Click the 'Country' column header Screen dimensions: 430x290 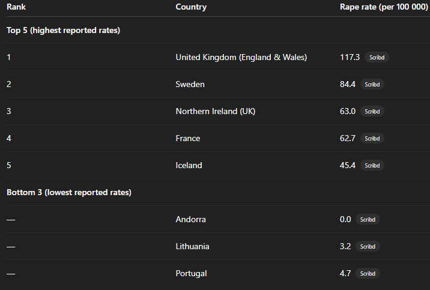(x=191, y=7)
